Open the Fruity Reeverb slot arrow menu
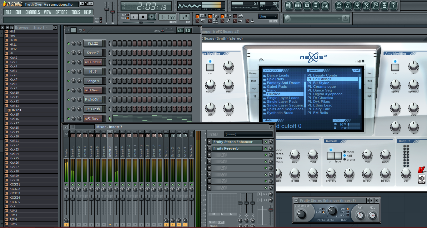 (x=209, y=148)
